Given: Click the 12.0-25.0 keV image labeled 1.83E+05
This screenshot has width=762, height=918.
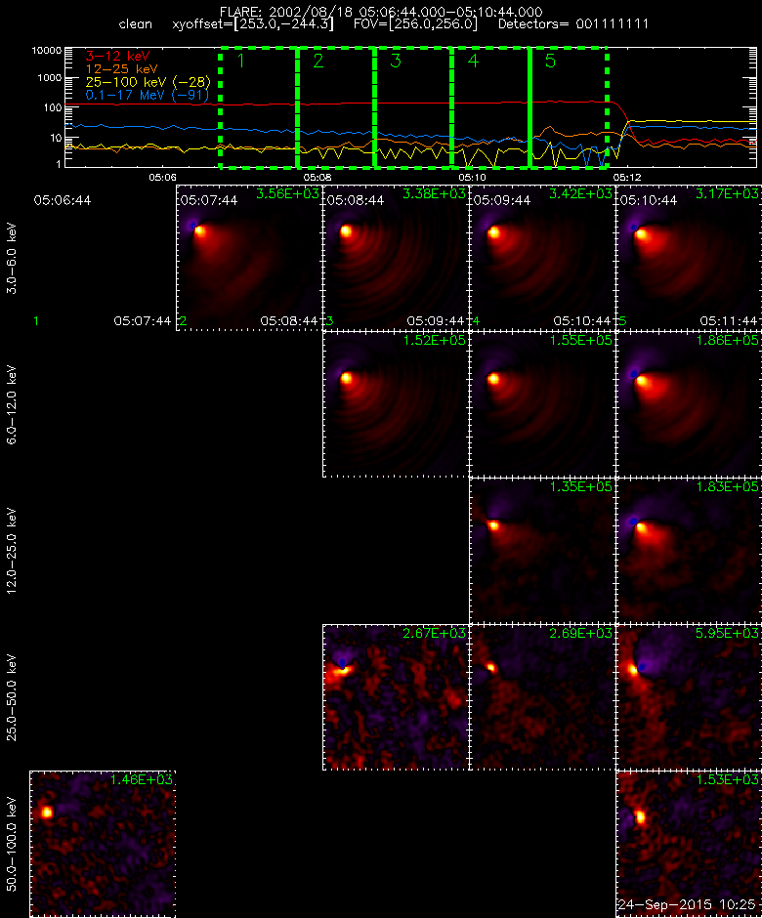Looking at the screenshot, I should coord(689,551).
